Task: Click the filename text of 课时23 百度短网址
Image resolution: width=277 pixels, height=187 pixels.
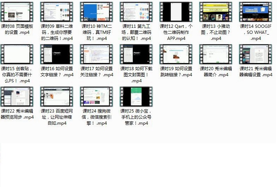Action: (56, 117)
